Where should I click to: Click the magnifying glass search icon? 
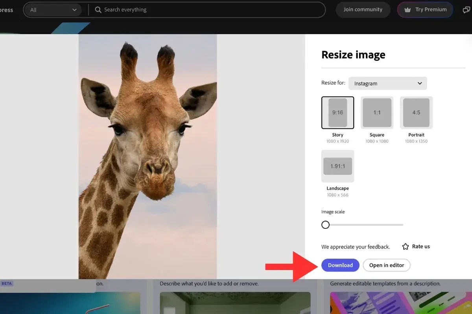(x=98, y=9)
